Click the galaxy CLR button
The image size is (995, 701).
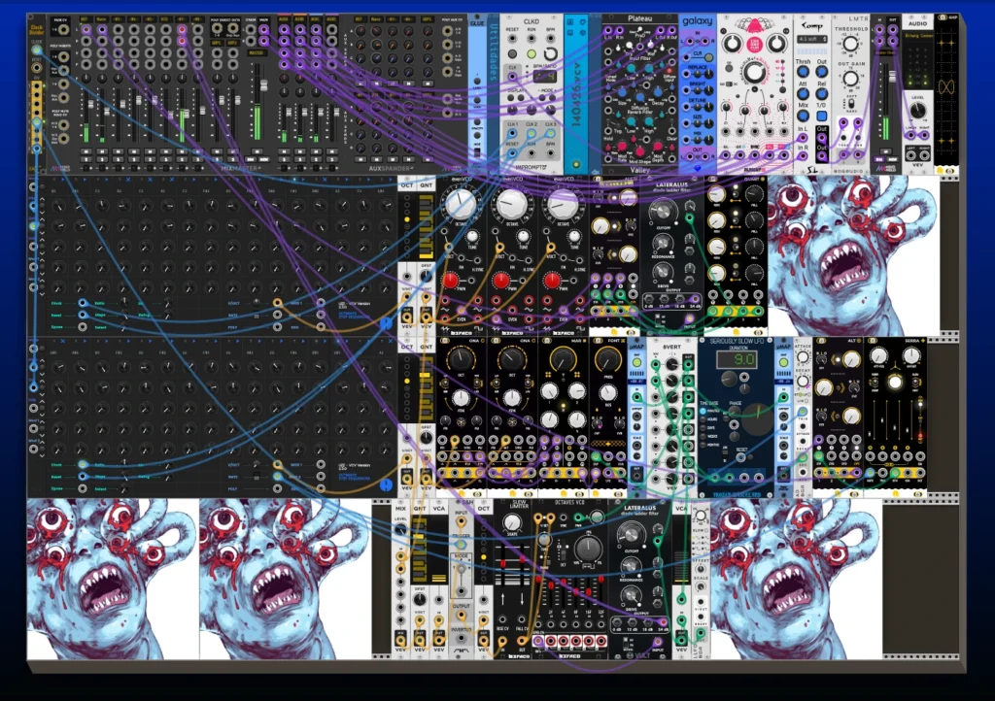point(708,57)
